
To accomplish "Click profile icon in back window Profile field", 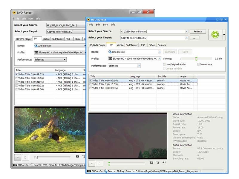I will click(36, 53).
